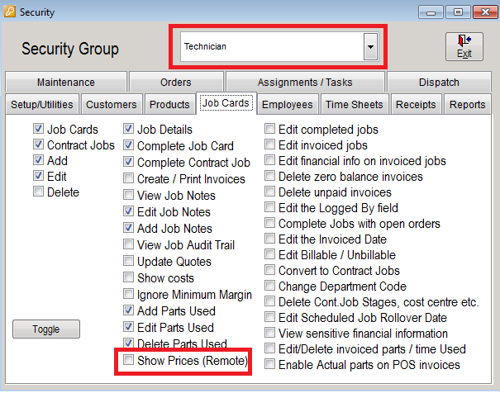The width and height of the screenshot is (500, 393).
Task: Check the View sensitive financial information option
Action: 269,333
